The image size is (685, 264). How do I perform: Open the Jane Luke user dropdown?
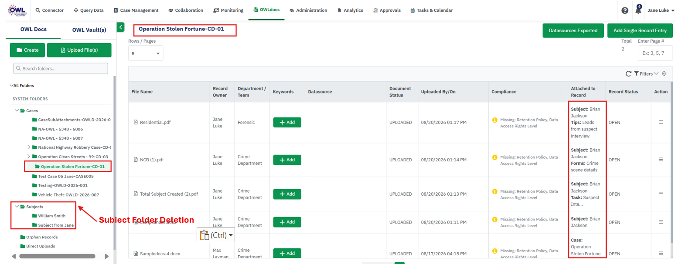(661, 10)
